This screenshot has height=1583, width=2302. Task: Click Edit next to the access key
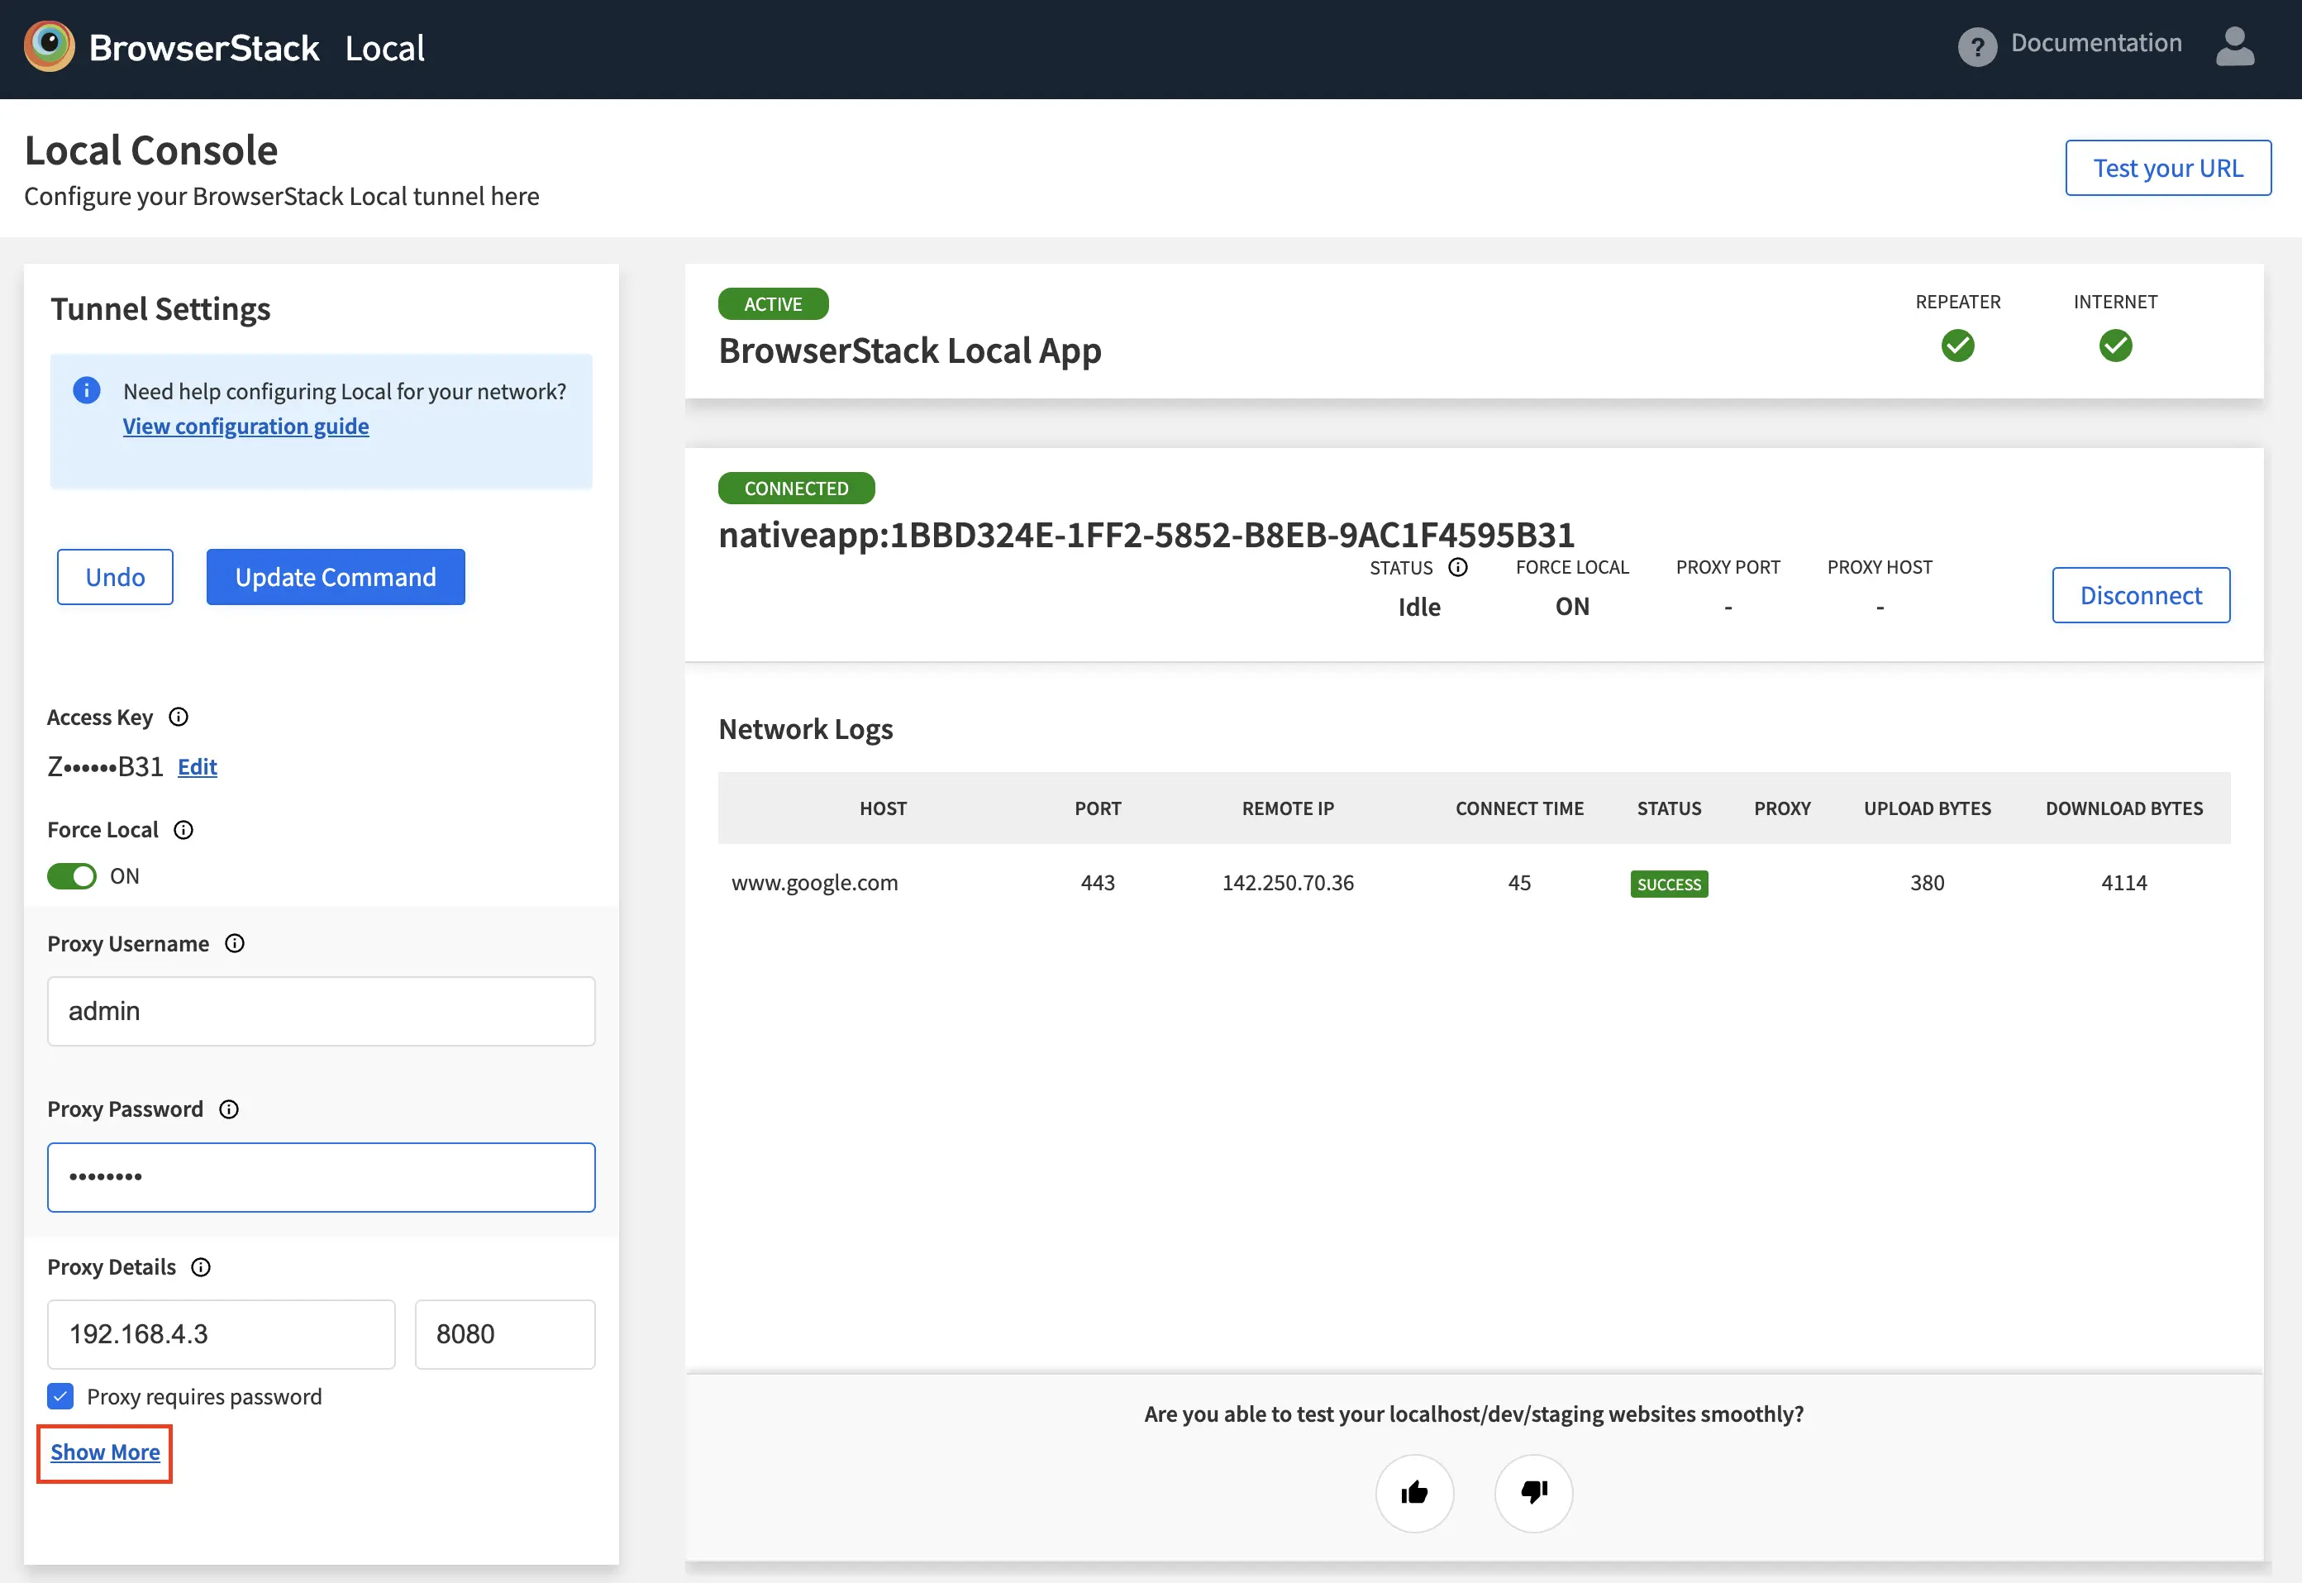198,767
